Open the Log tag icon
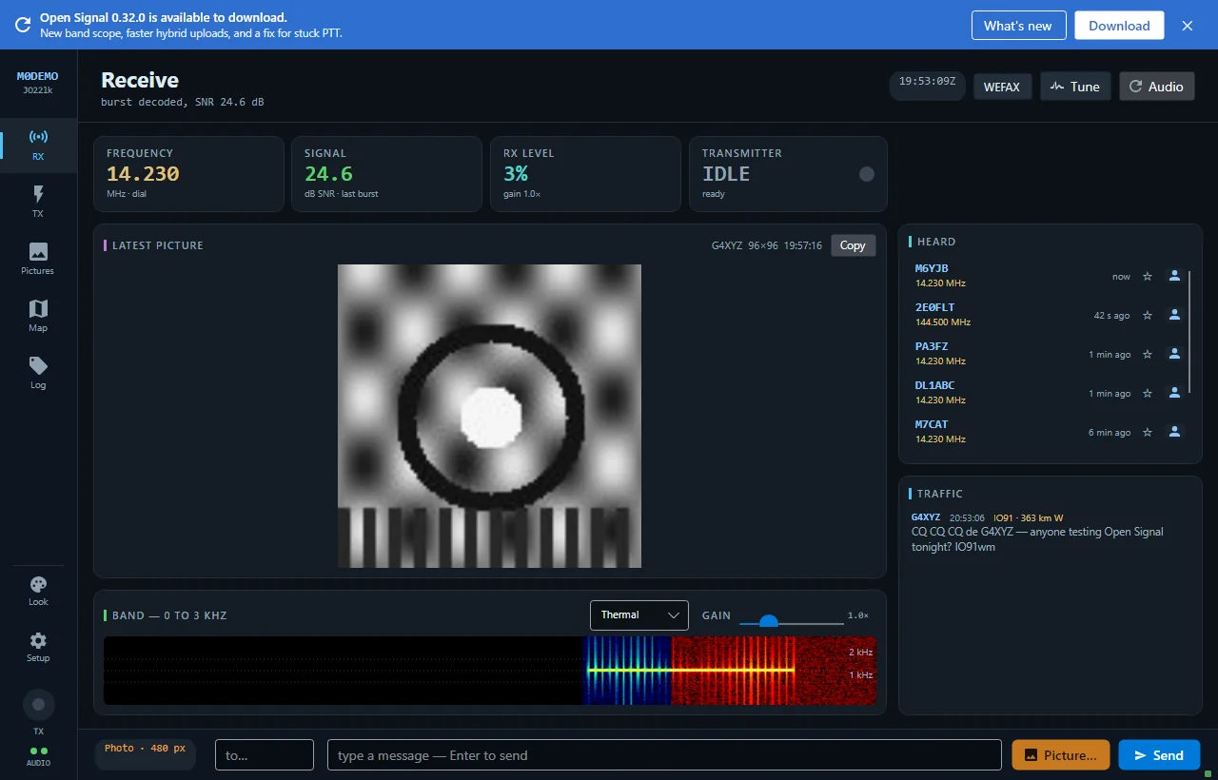1218x780 pixels. 38,373
